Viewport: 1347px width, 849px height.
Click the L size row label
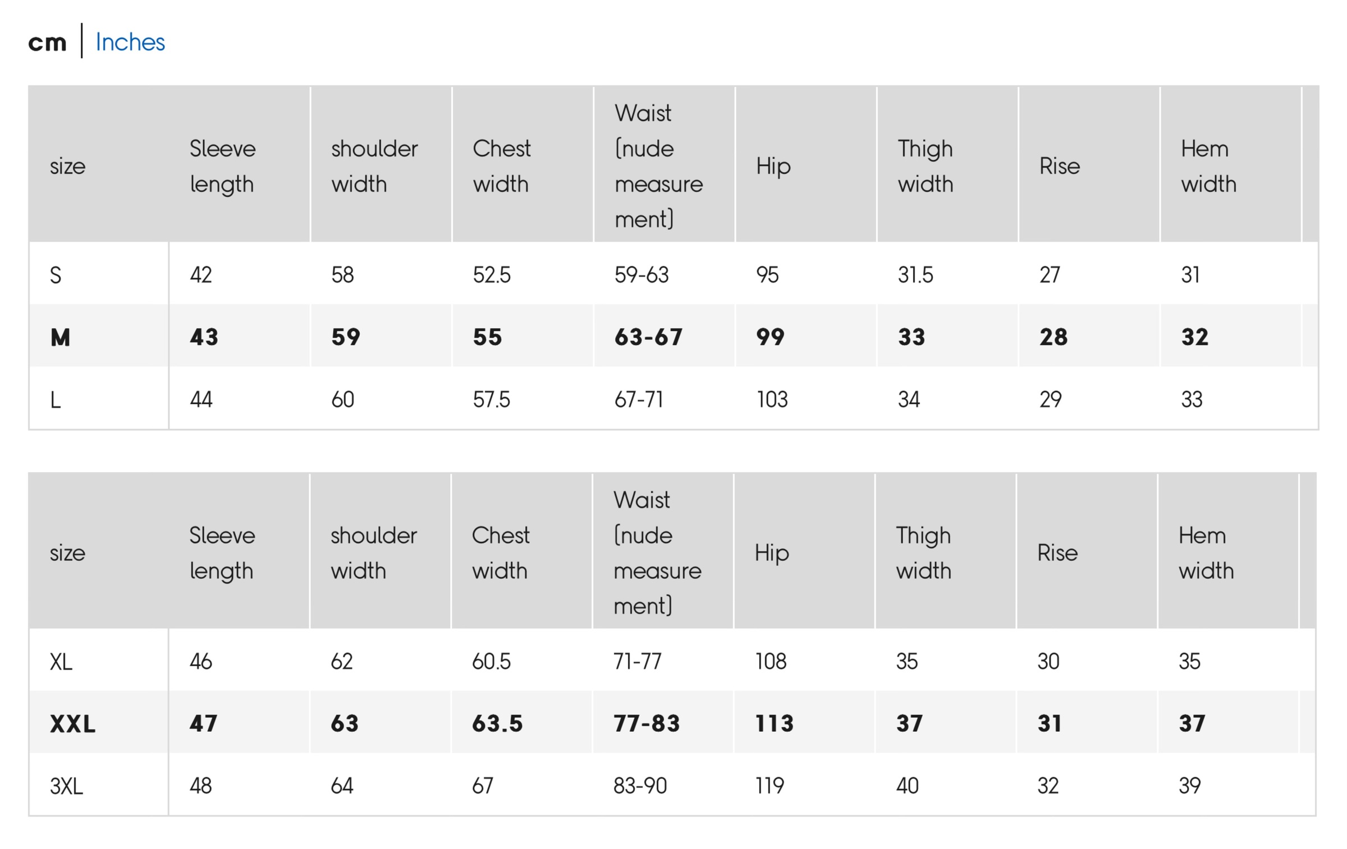pyautogui.click(x=56, y=400)
